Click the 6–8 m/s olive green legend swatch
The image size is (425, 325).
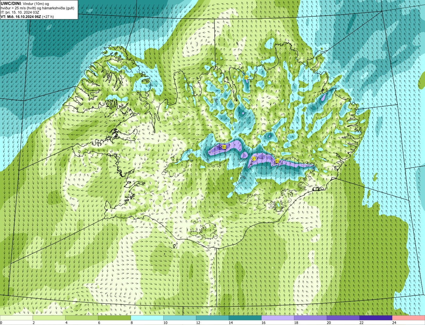(115, 318)
